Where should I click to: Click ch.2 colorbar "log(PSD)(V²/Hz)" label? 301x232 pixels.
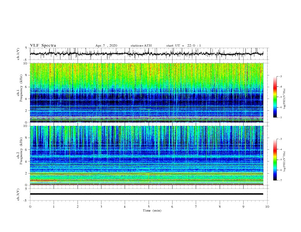(x=285, y=161)
